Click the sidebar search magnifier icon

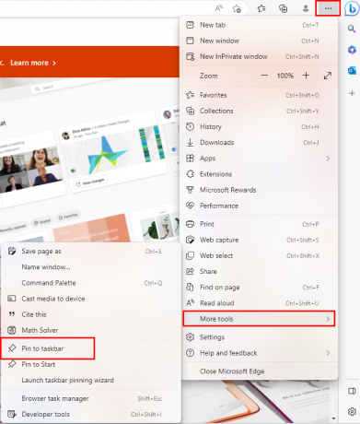pyautogui.click(x=352, y=29)
